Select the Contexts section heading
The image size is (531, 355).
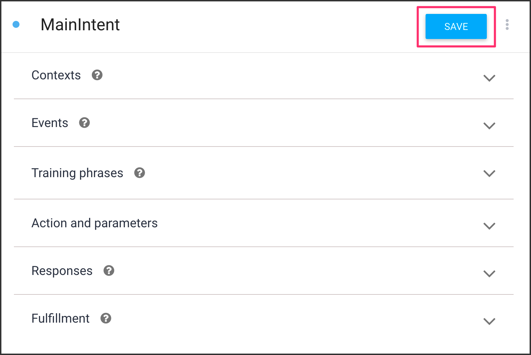(56, 75)
